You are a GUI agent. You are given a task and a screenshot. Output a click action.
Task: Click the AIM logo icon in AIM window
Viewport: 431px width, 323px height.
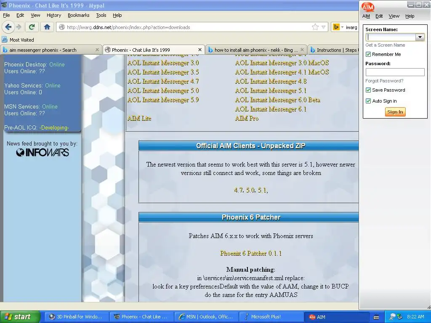coord(367,7)
